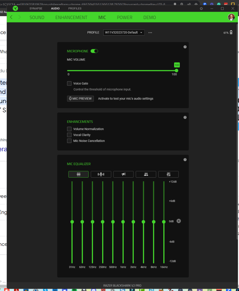The image size is (239, 291).
Task: Open Spotify from the taskbar
Action: tap(74, 290)
